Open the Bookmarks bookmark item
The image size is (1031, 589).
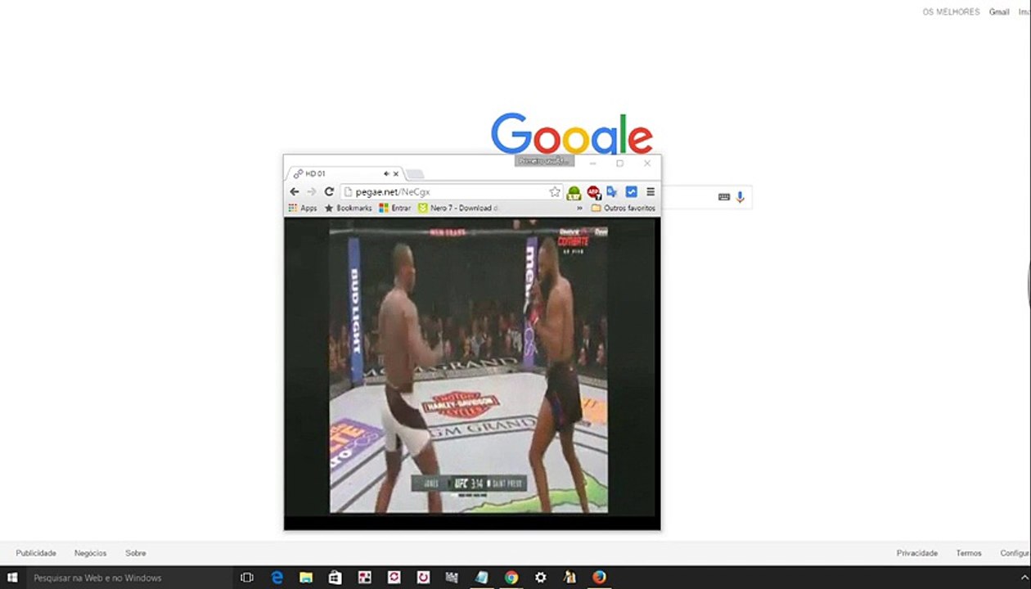[x=349, y=208]
